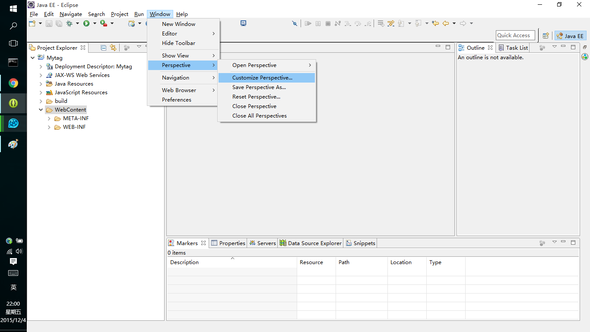The height and width of the screenshot is (332, 590).
Task: Click the Run Last Tool icon with red toolbox
Action: pos(103,23)
